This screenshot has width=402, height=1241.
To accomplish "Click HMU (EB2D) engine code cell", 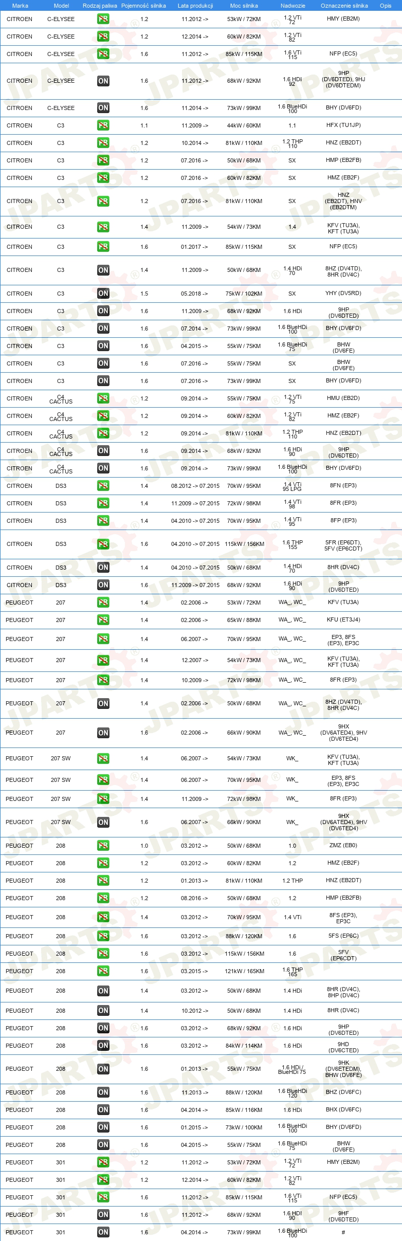I will [x=343, y=398].
